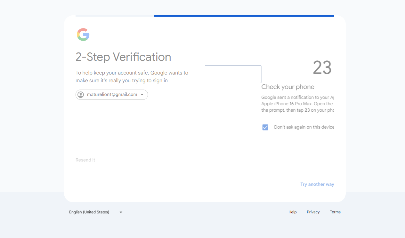
Task: Click the Resend it link
Action: pyautogui.click(x=85, y=160)
